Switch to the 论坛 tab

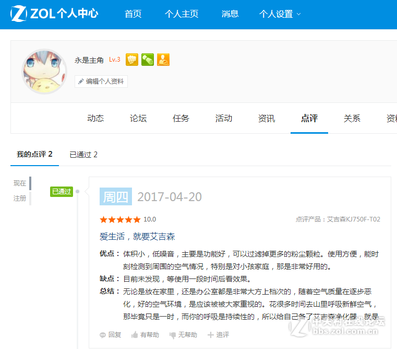click(138, 118)
